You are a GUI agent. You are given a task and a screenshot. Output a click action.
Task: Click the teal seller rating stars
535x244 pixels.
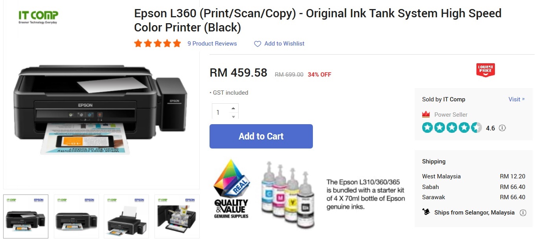pyautogui.click(x=452, y=128)
